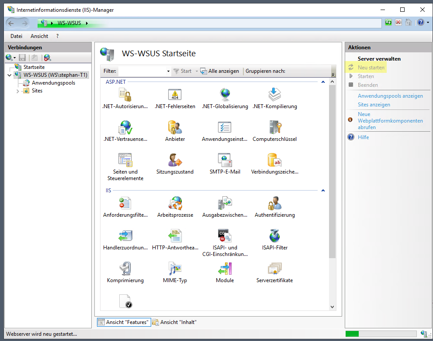Open the SMTP-E-Mail icon
The image size is (433, 341).
click(225, 160)
